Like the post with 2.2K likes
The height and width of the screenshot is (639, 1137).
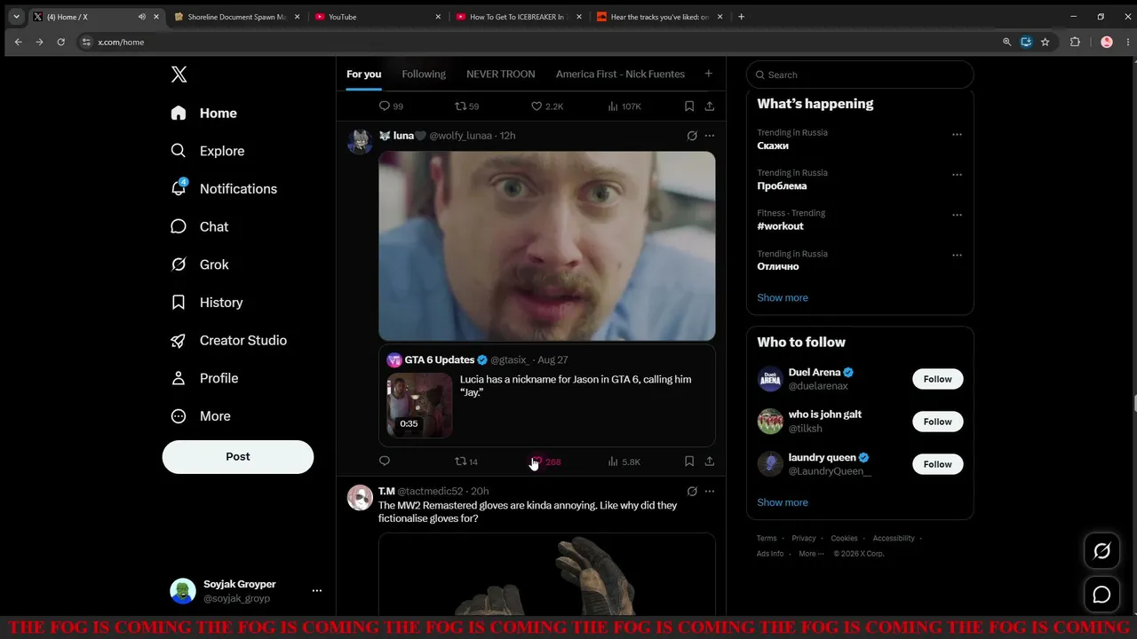tap(547, 106)
